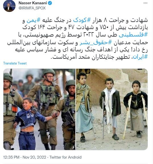The width and height of the screenshot is (153, 164).
Task: Click the Nasser Kanaani display name
Action: (x=33, y=3)
